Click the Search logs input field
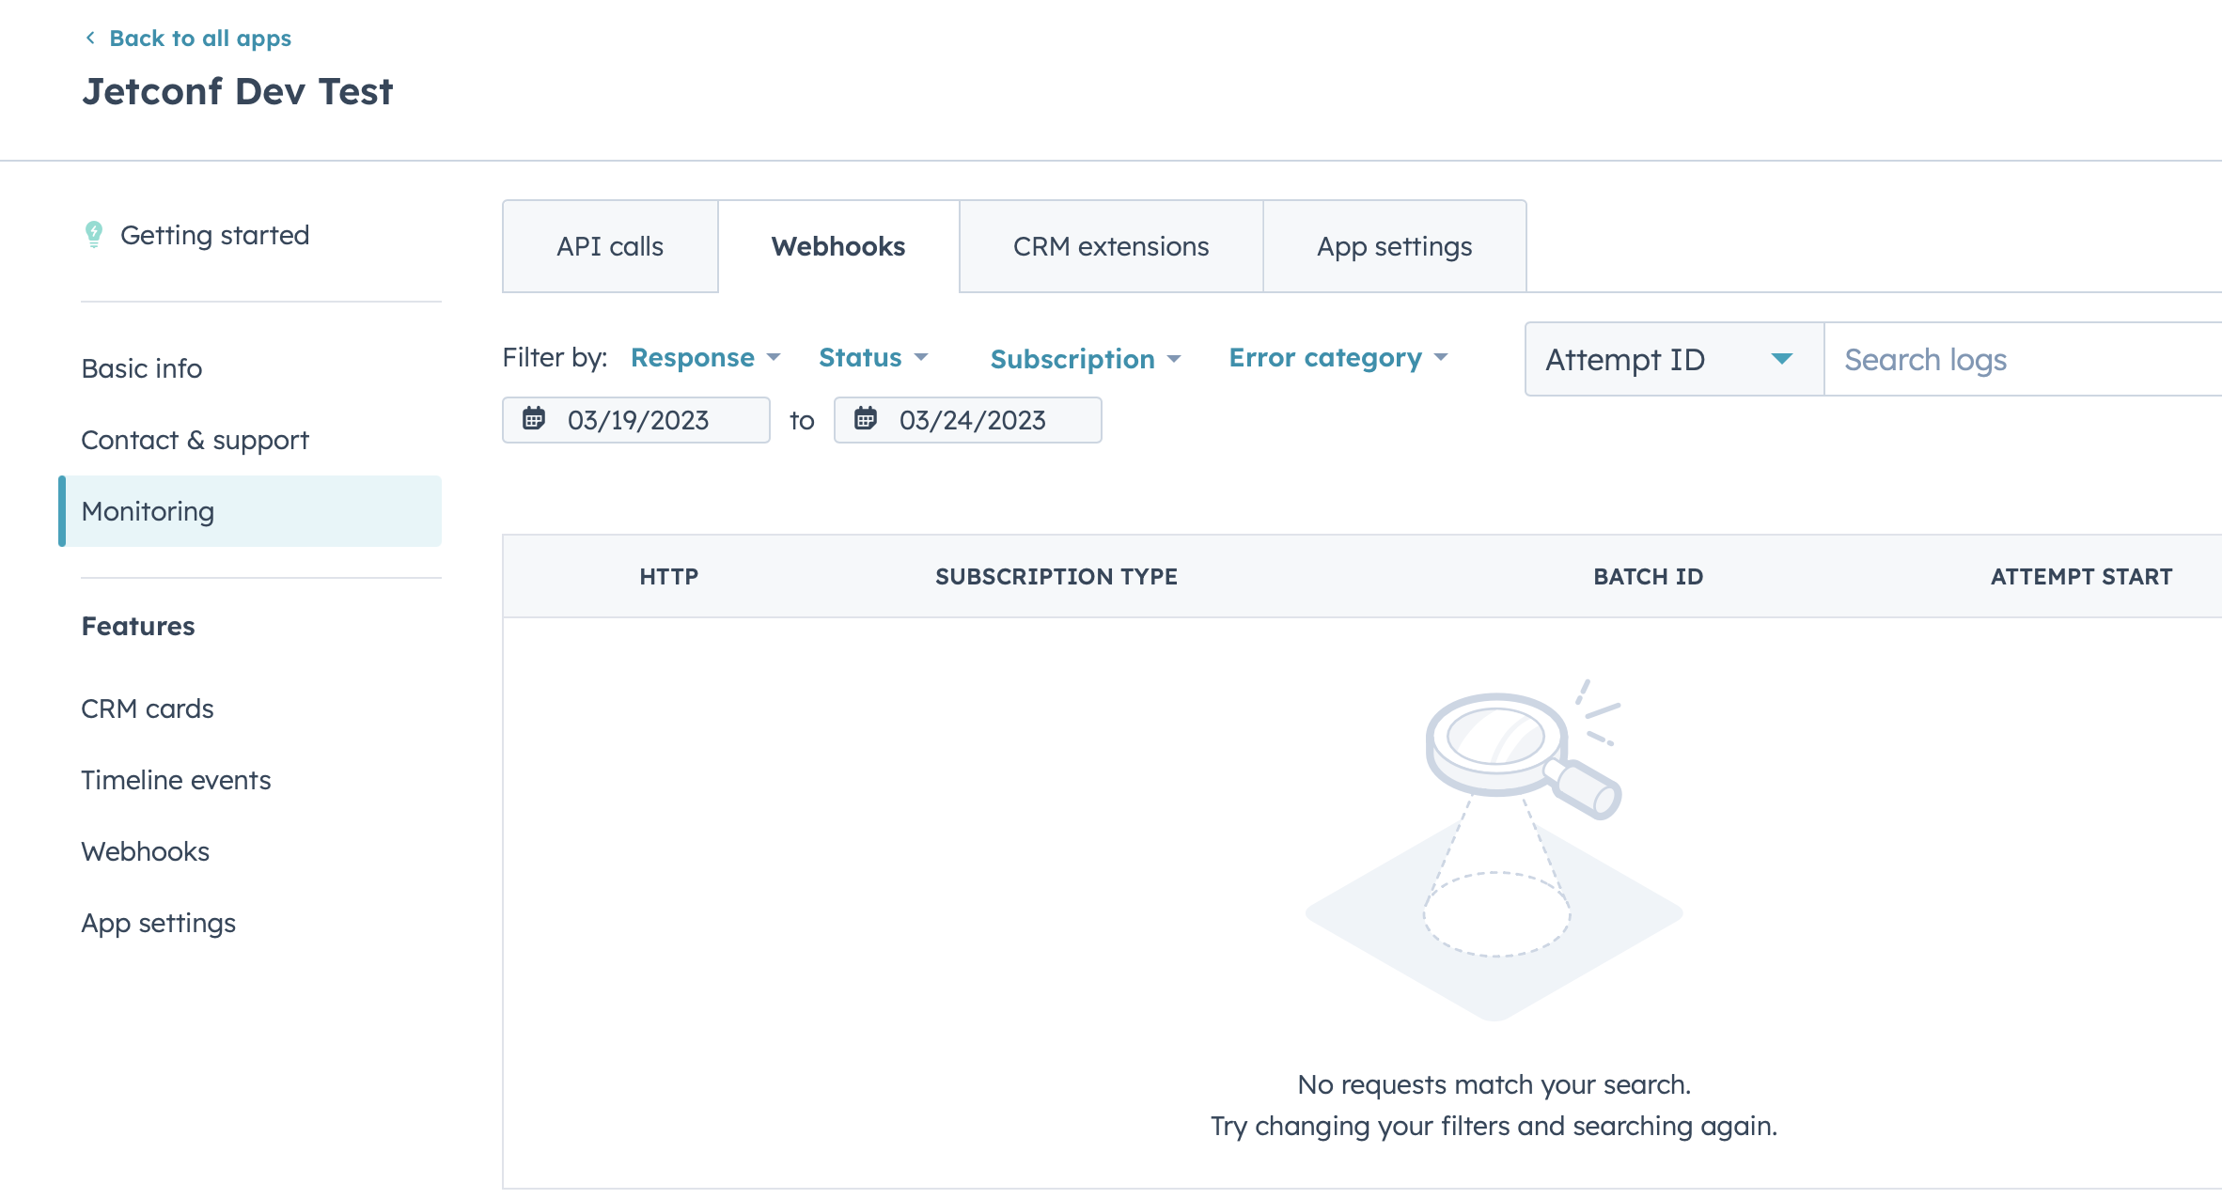 click(1974, 359)
